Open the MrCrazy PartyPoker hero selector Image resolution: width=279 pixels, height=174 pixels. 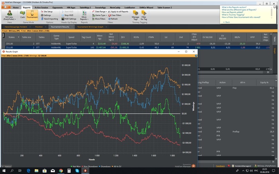point(10,15)
